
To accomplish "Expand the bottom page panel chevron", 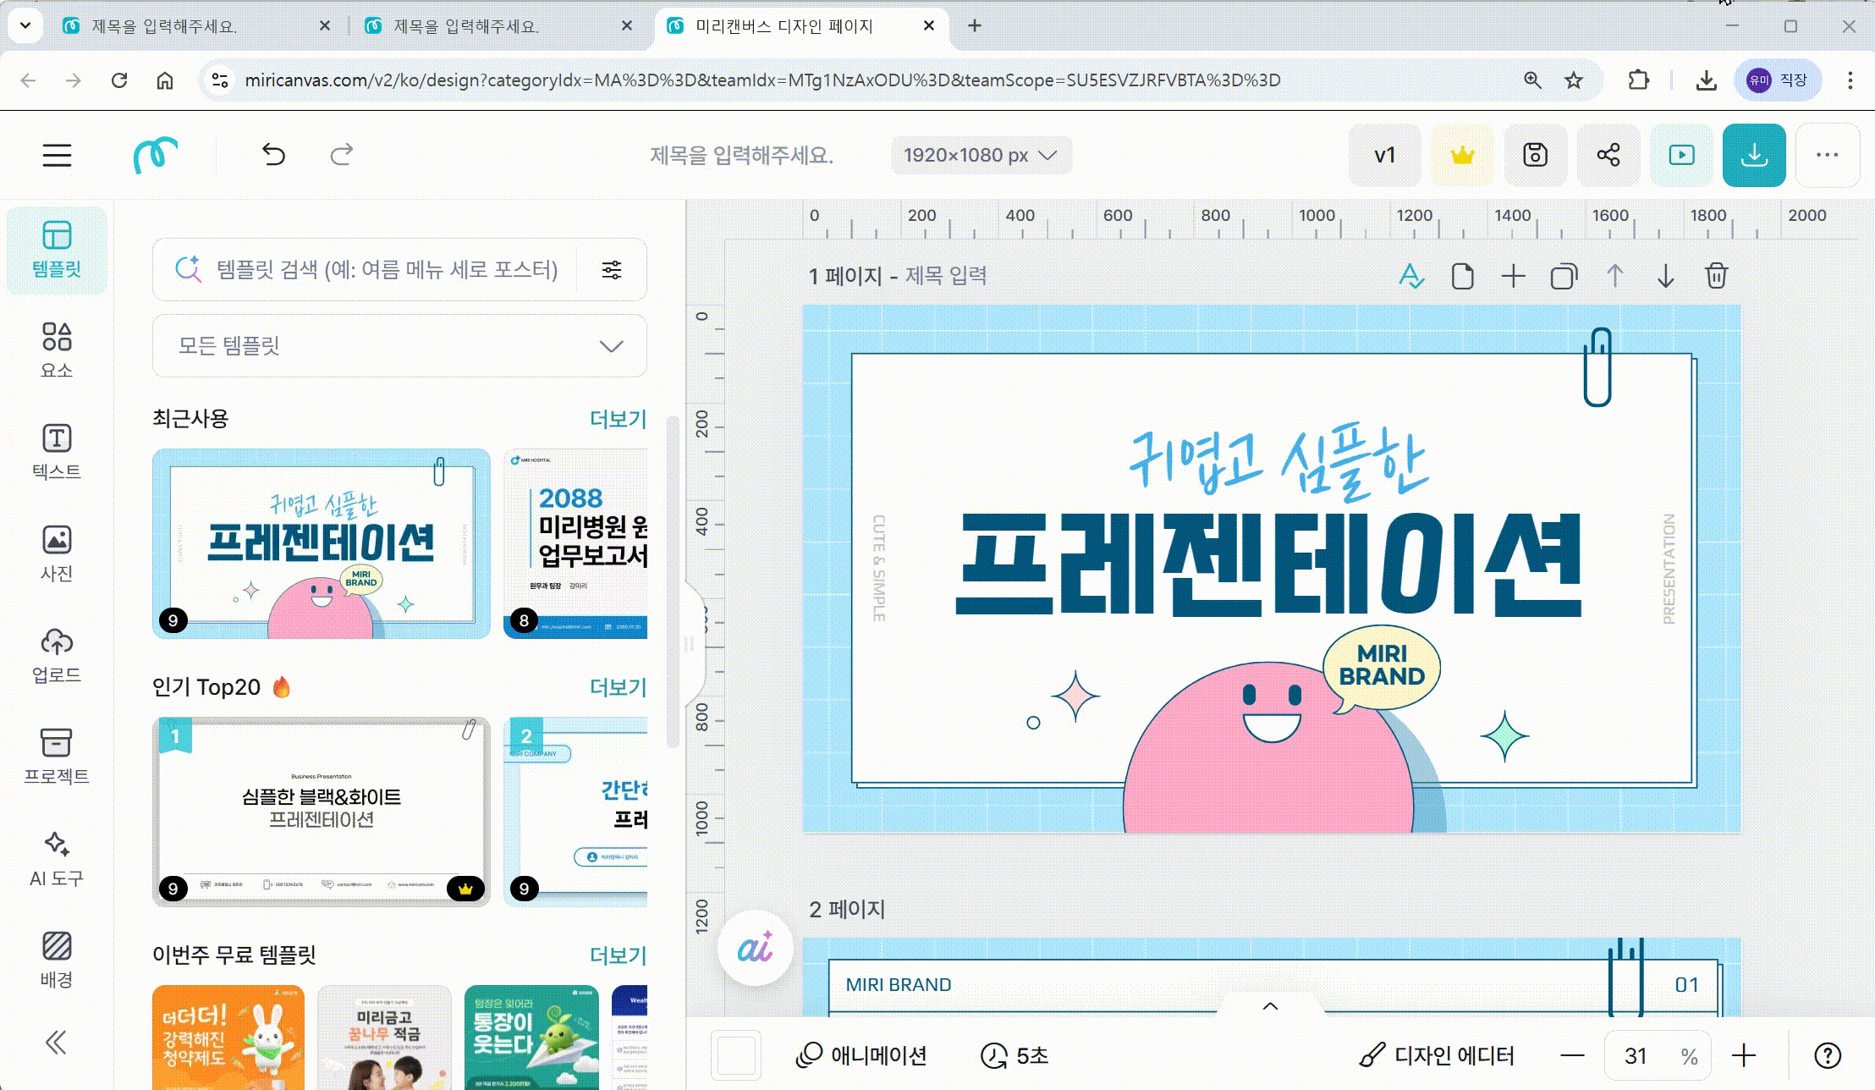I will (x=1269, y=1005).
